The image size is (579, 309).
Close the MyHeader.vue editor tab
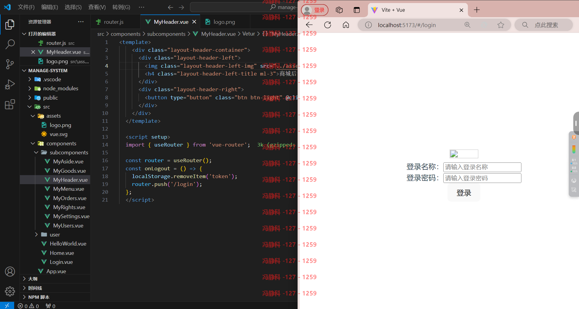click(x=194, y=22)
